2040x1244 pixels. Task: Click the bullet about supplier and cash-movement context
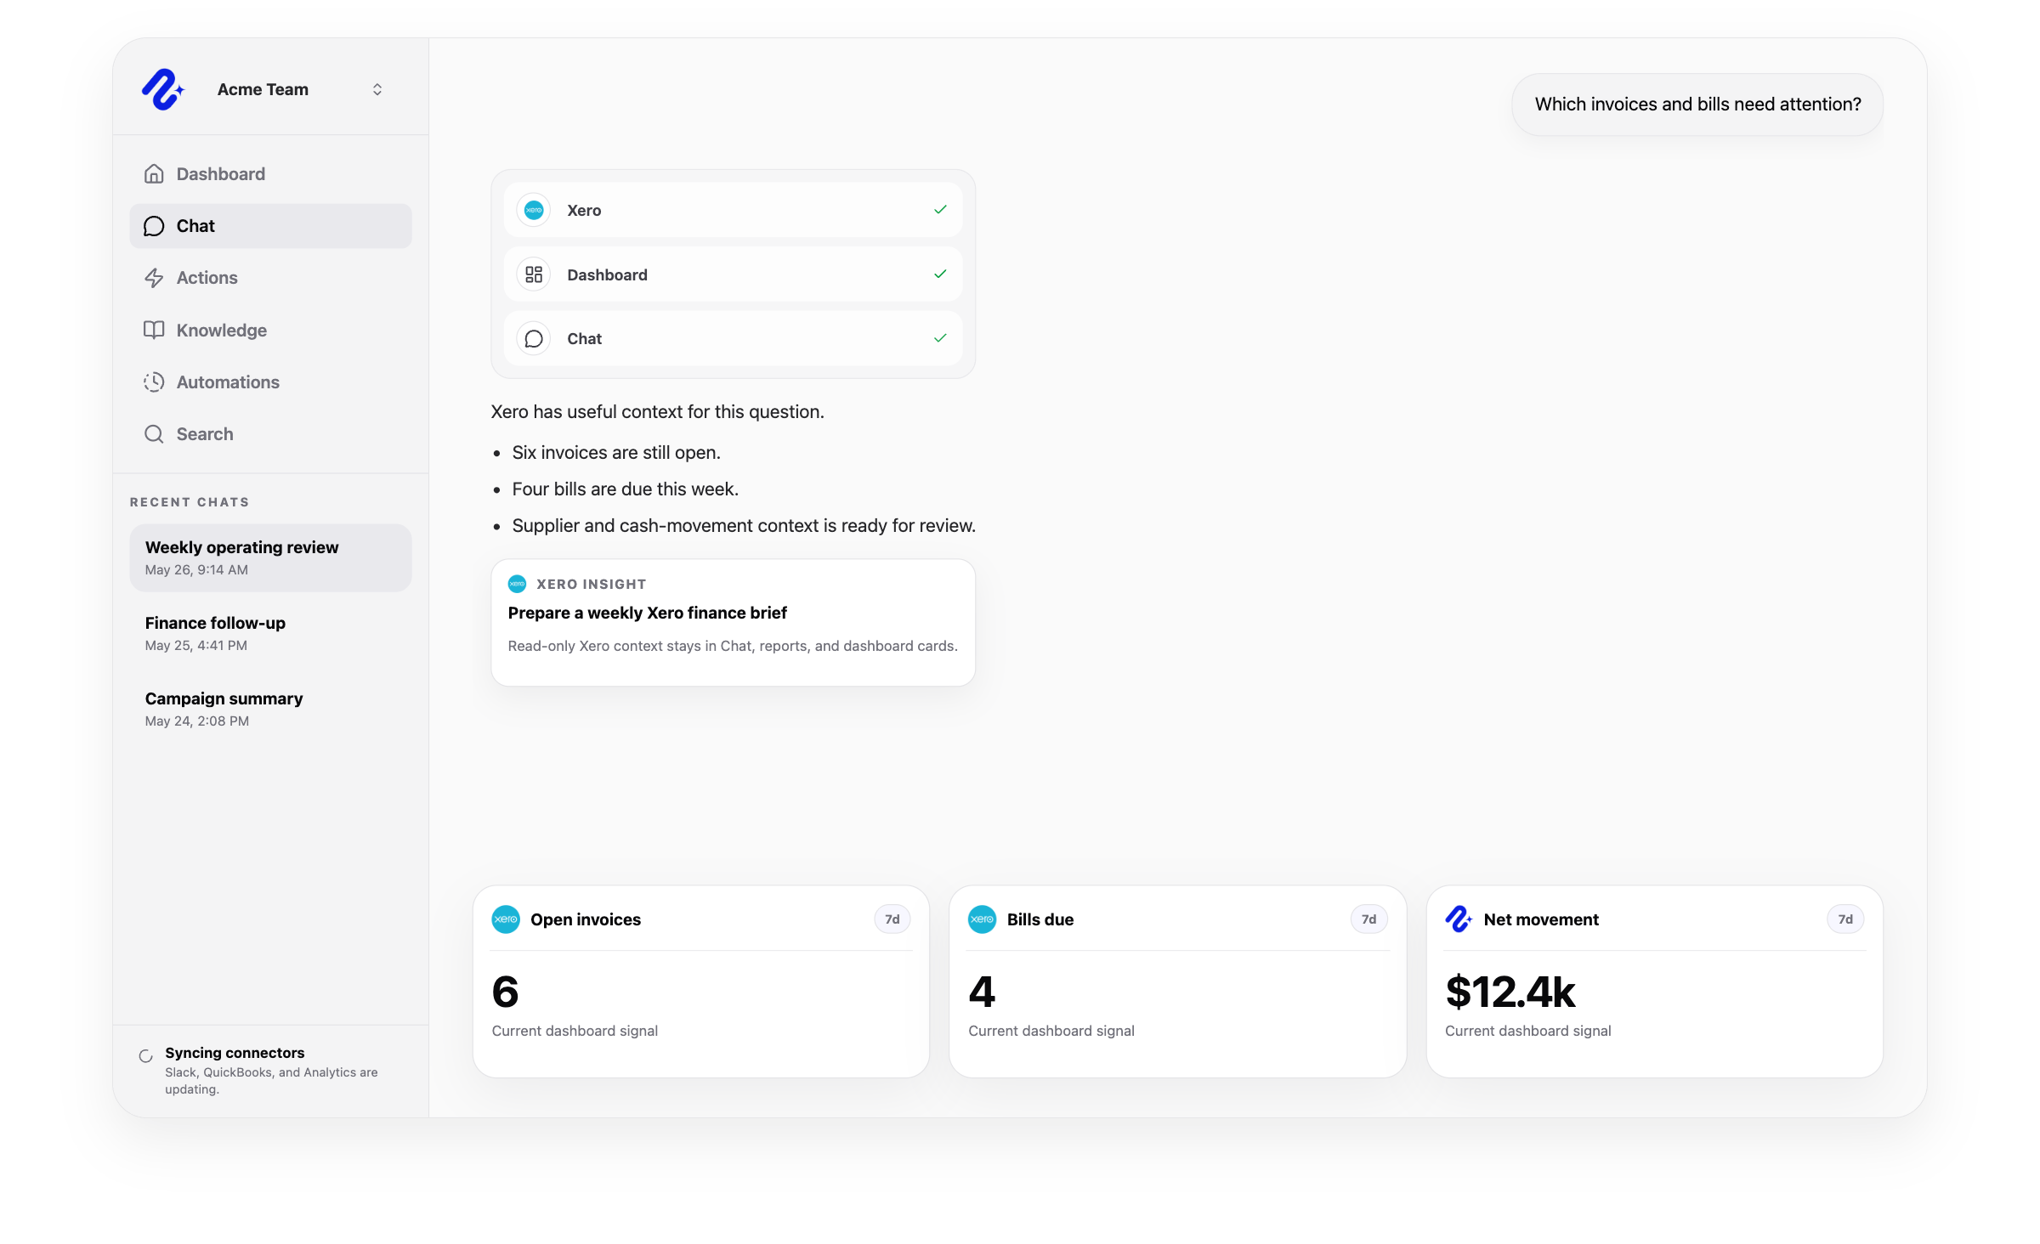tap(744, 526)
